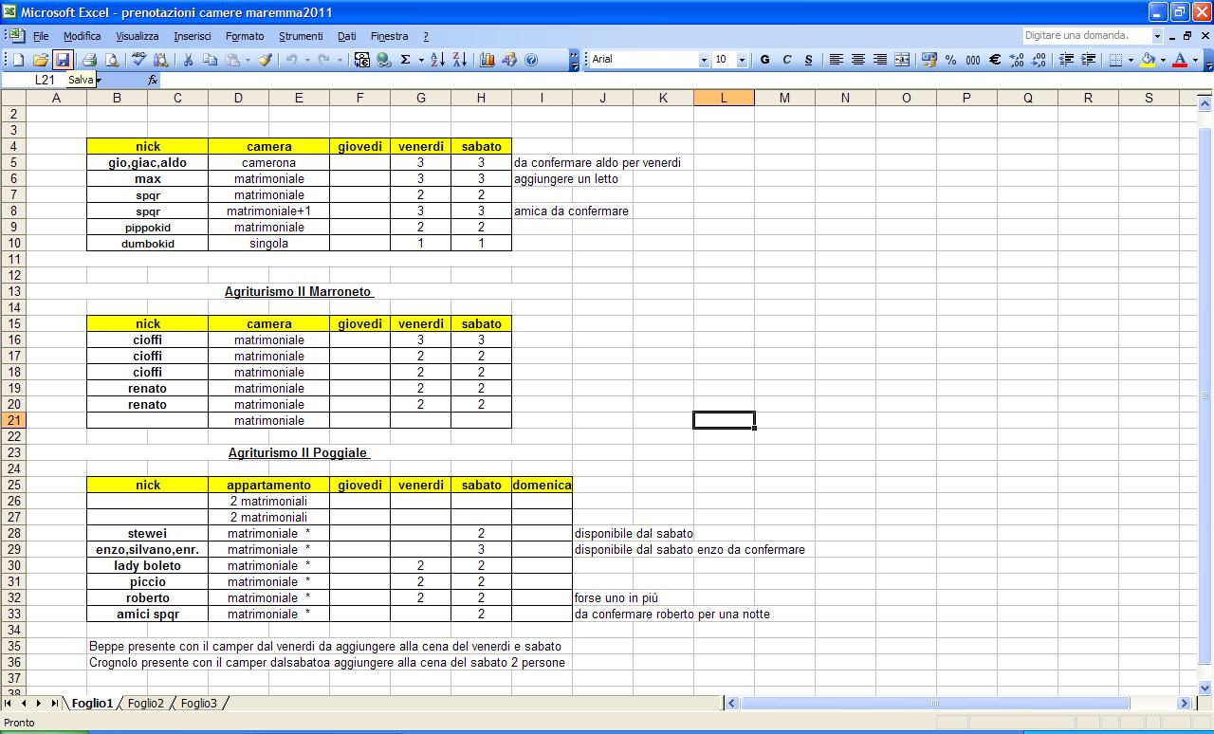Sort ascending with the A-Z icon
This screenshot has height=734, width=1214.
click(x=437, y=60)
